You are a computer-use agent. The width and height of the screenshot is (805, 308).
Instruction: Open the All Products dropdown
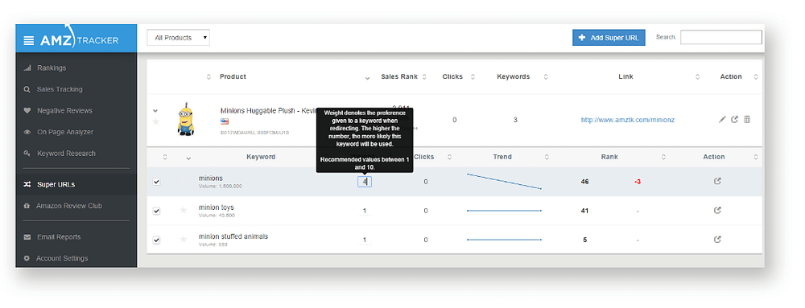178,38
